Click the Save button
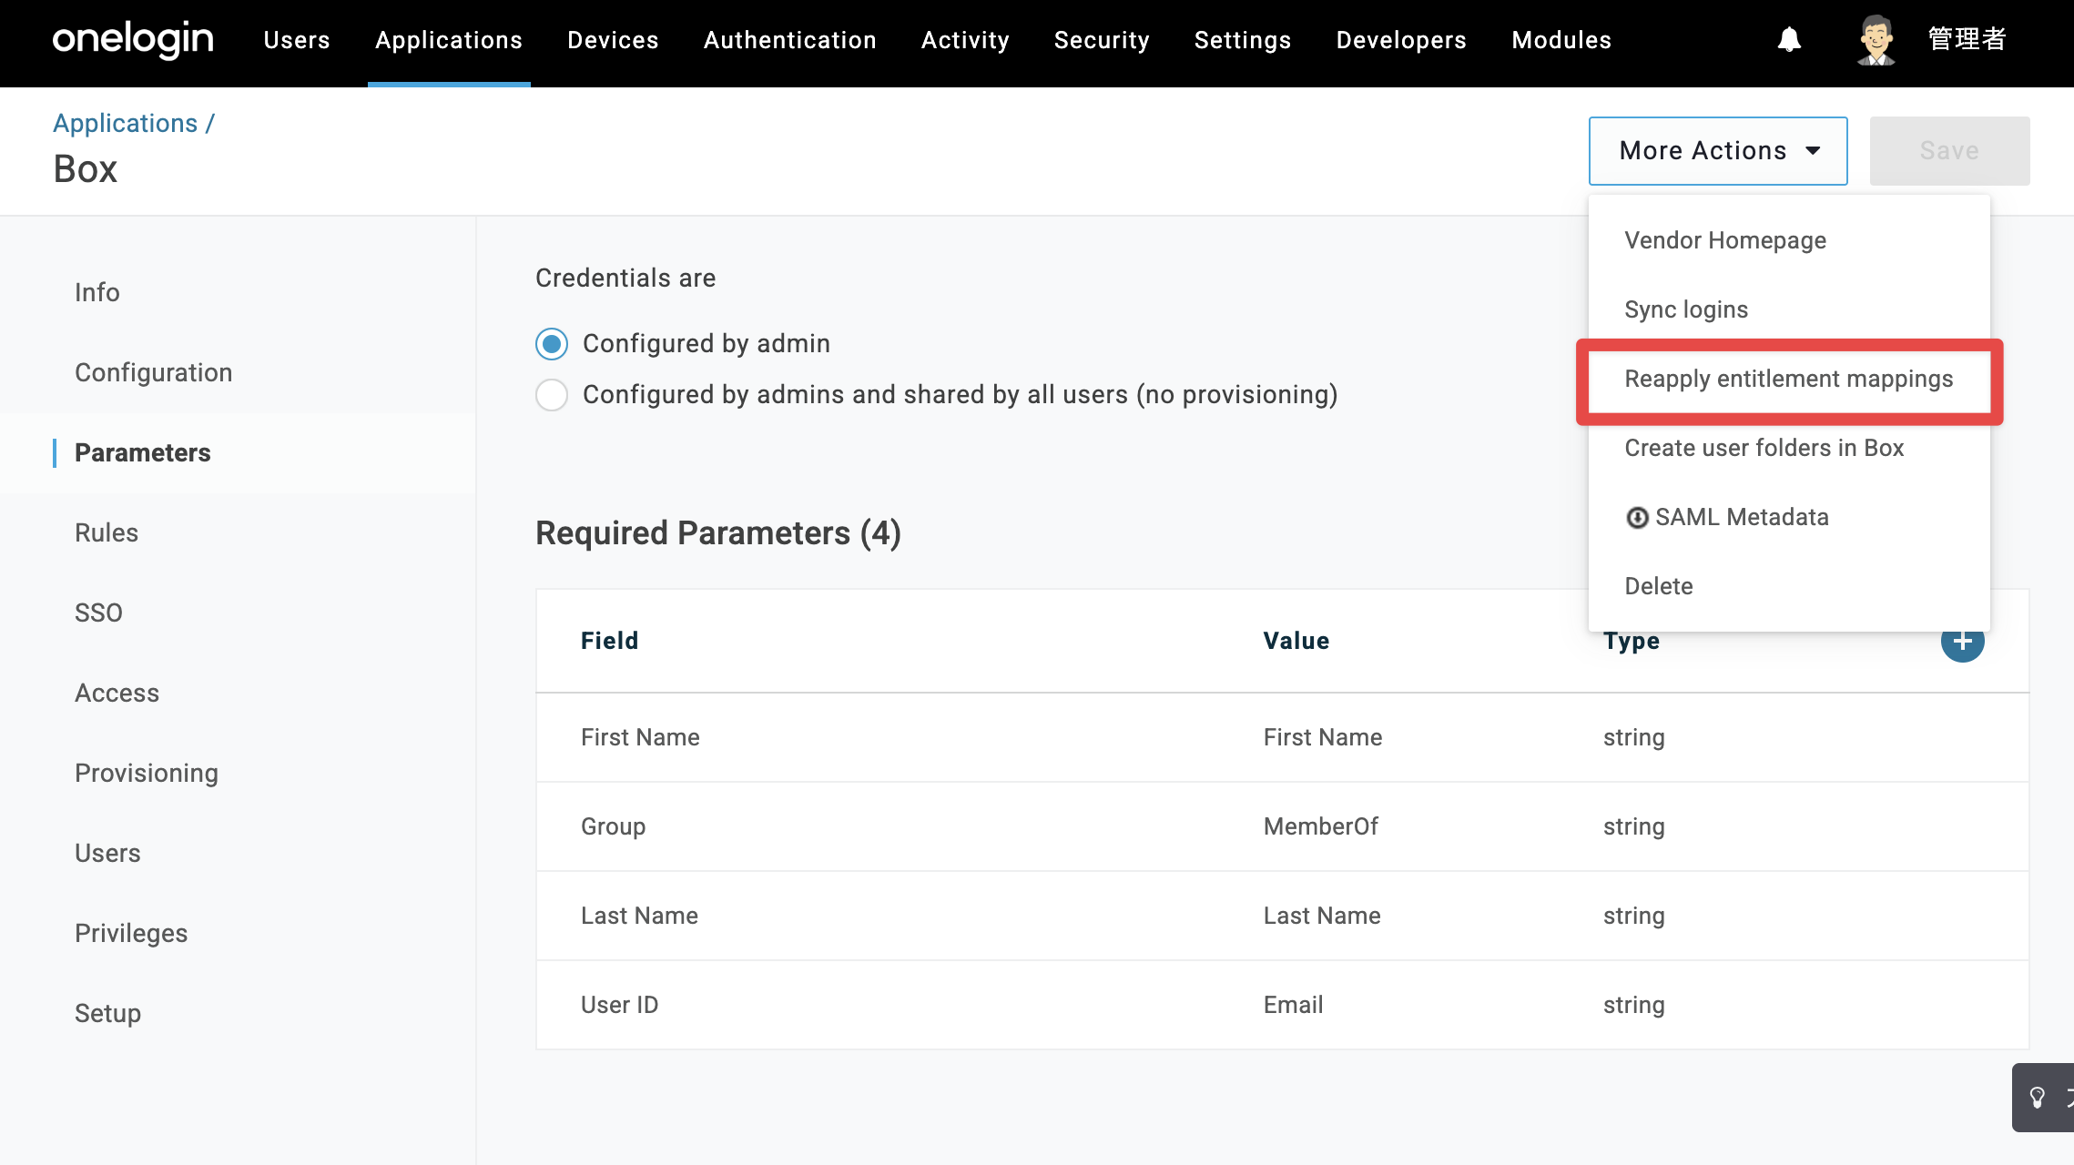Image resolution: width=2074 pixels, height=1165 pixels. coord(1949,151)
